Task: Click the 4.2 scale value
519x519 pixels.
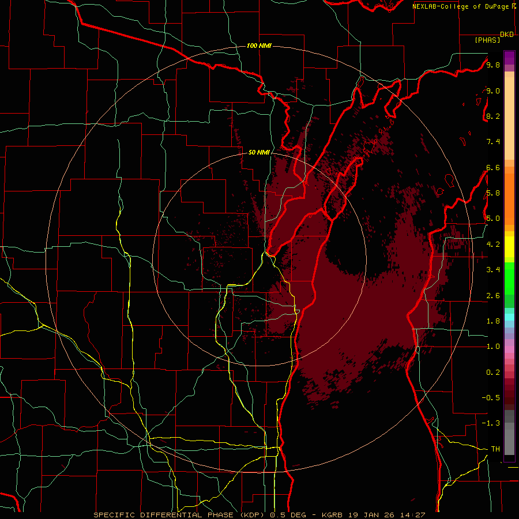Action: [x=493, y=245]
